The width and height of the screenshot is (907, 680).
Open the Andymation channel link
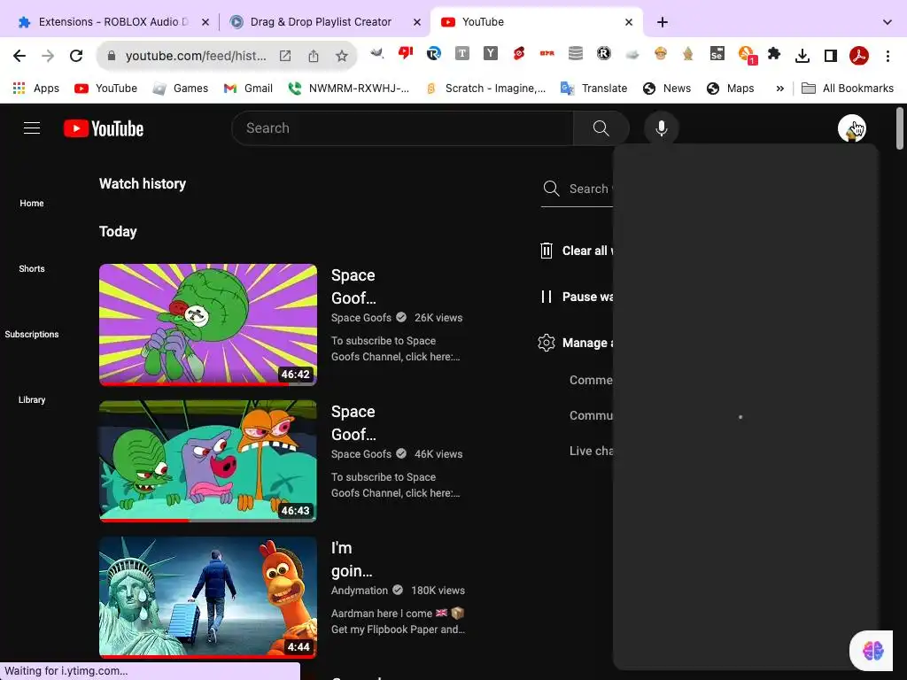360,591
